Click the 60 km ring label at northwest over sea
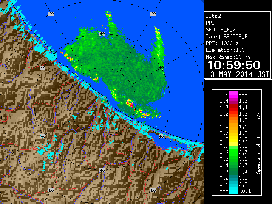This screenshot has width=272, height=204. [x=51, y=14]
